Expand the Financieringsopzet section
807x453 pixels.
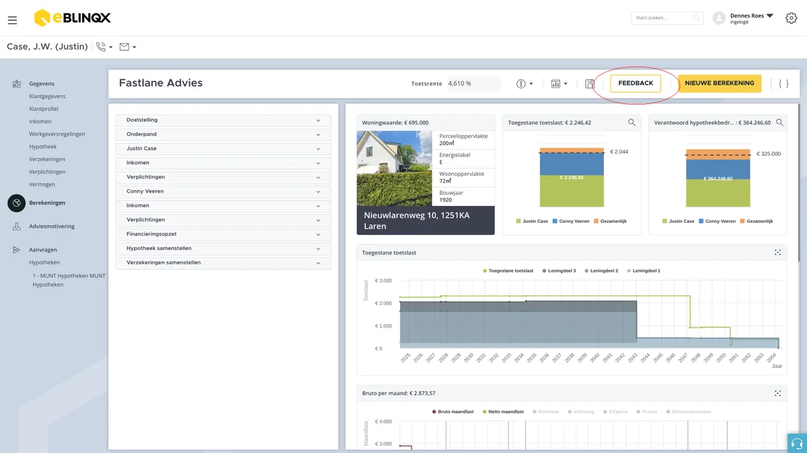[x=223, y=234]
